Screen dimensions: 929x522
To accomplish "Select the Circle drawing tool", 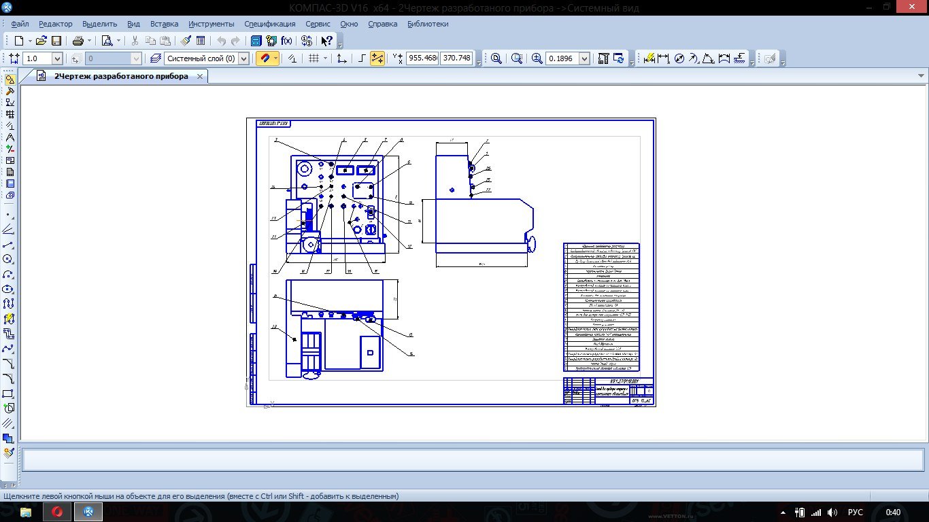I will pos(9,259).
